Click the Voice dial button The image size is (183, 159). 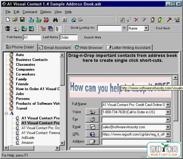(x=93, y=112)
